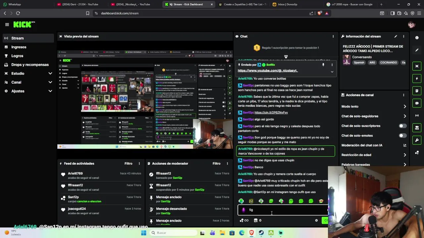Click the lightning bolt icon in right rail
This screenshot has height=238, width=424.
[417, 78]
